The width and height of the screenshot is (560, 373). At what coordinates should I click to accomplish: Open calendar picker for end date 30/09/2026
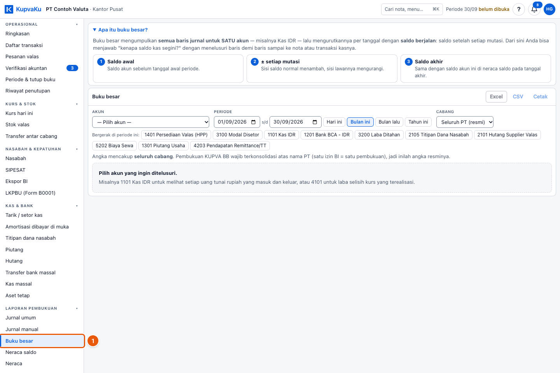pyautogui.click(x=315, y=122)
